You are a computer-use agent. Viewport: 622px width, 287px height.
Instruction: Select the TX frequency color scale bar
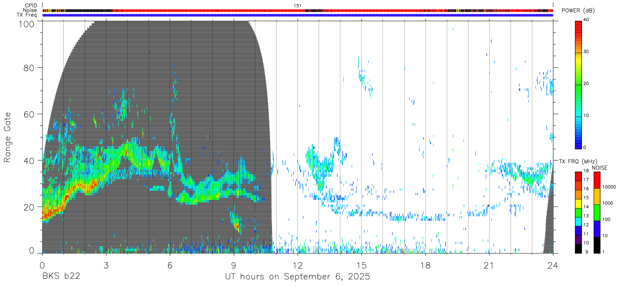point(578,213)
